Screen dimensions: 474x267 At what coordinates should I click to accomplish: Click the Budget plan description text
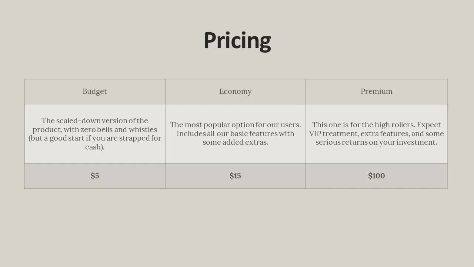[95, 134]
